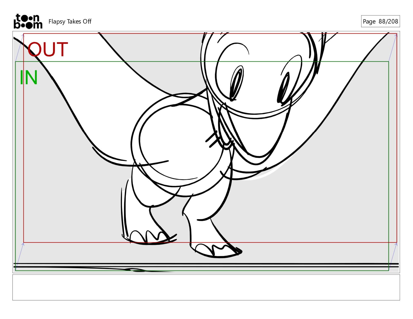Click the green 'IN' camera frame label

[29, 78]
